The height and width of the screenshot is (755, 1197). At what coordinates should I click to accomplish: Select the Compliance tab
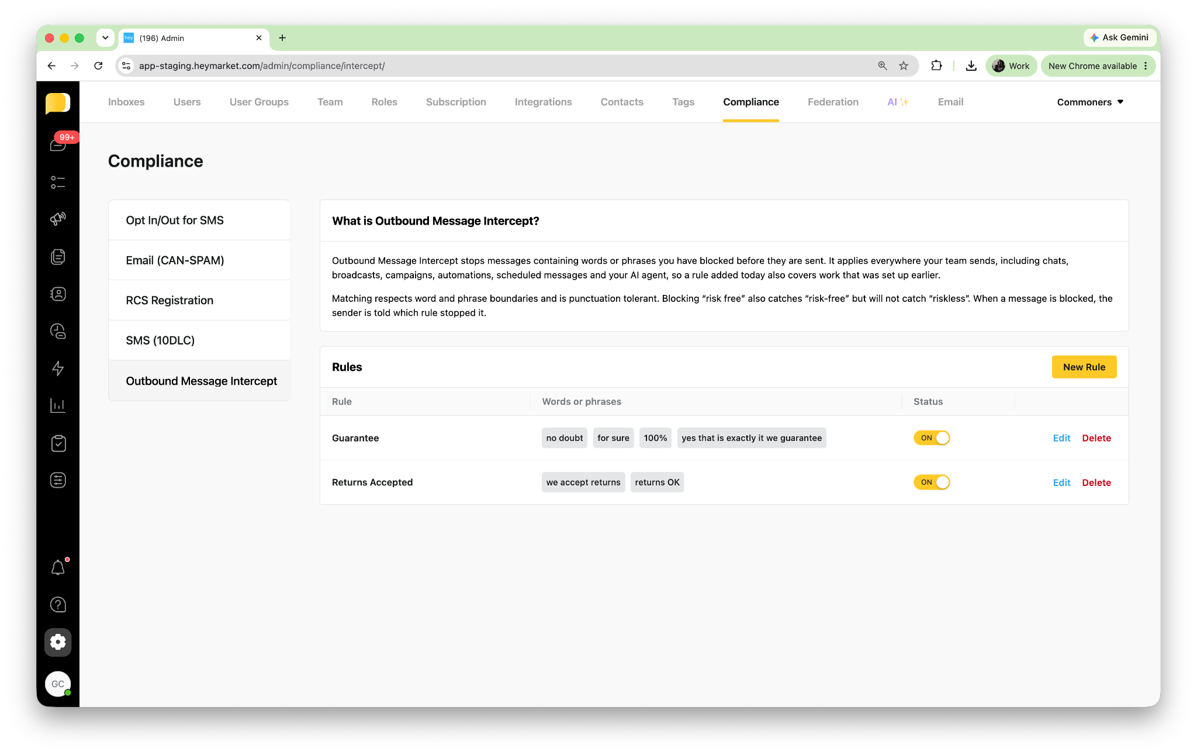coord(751,102)
